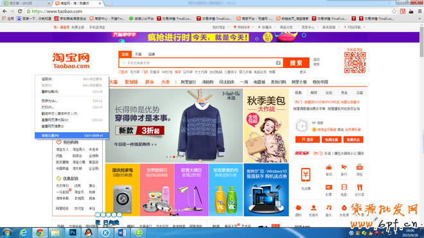Expand the 我的淘宝 dropdown in top bar
The height and width of the screenshot is (238, 424).
coord(220,28)
